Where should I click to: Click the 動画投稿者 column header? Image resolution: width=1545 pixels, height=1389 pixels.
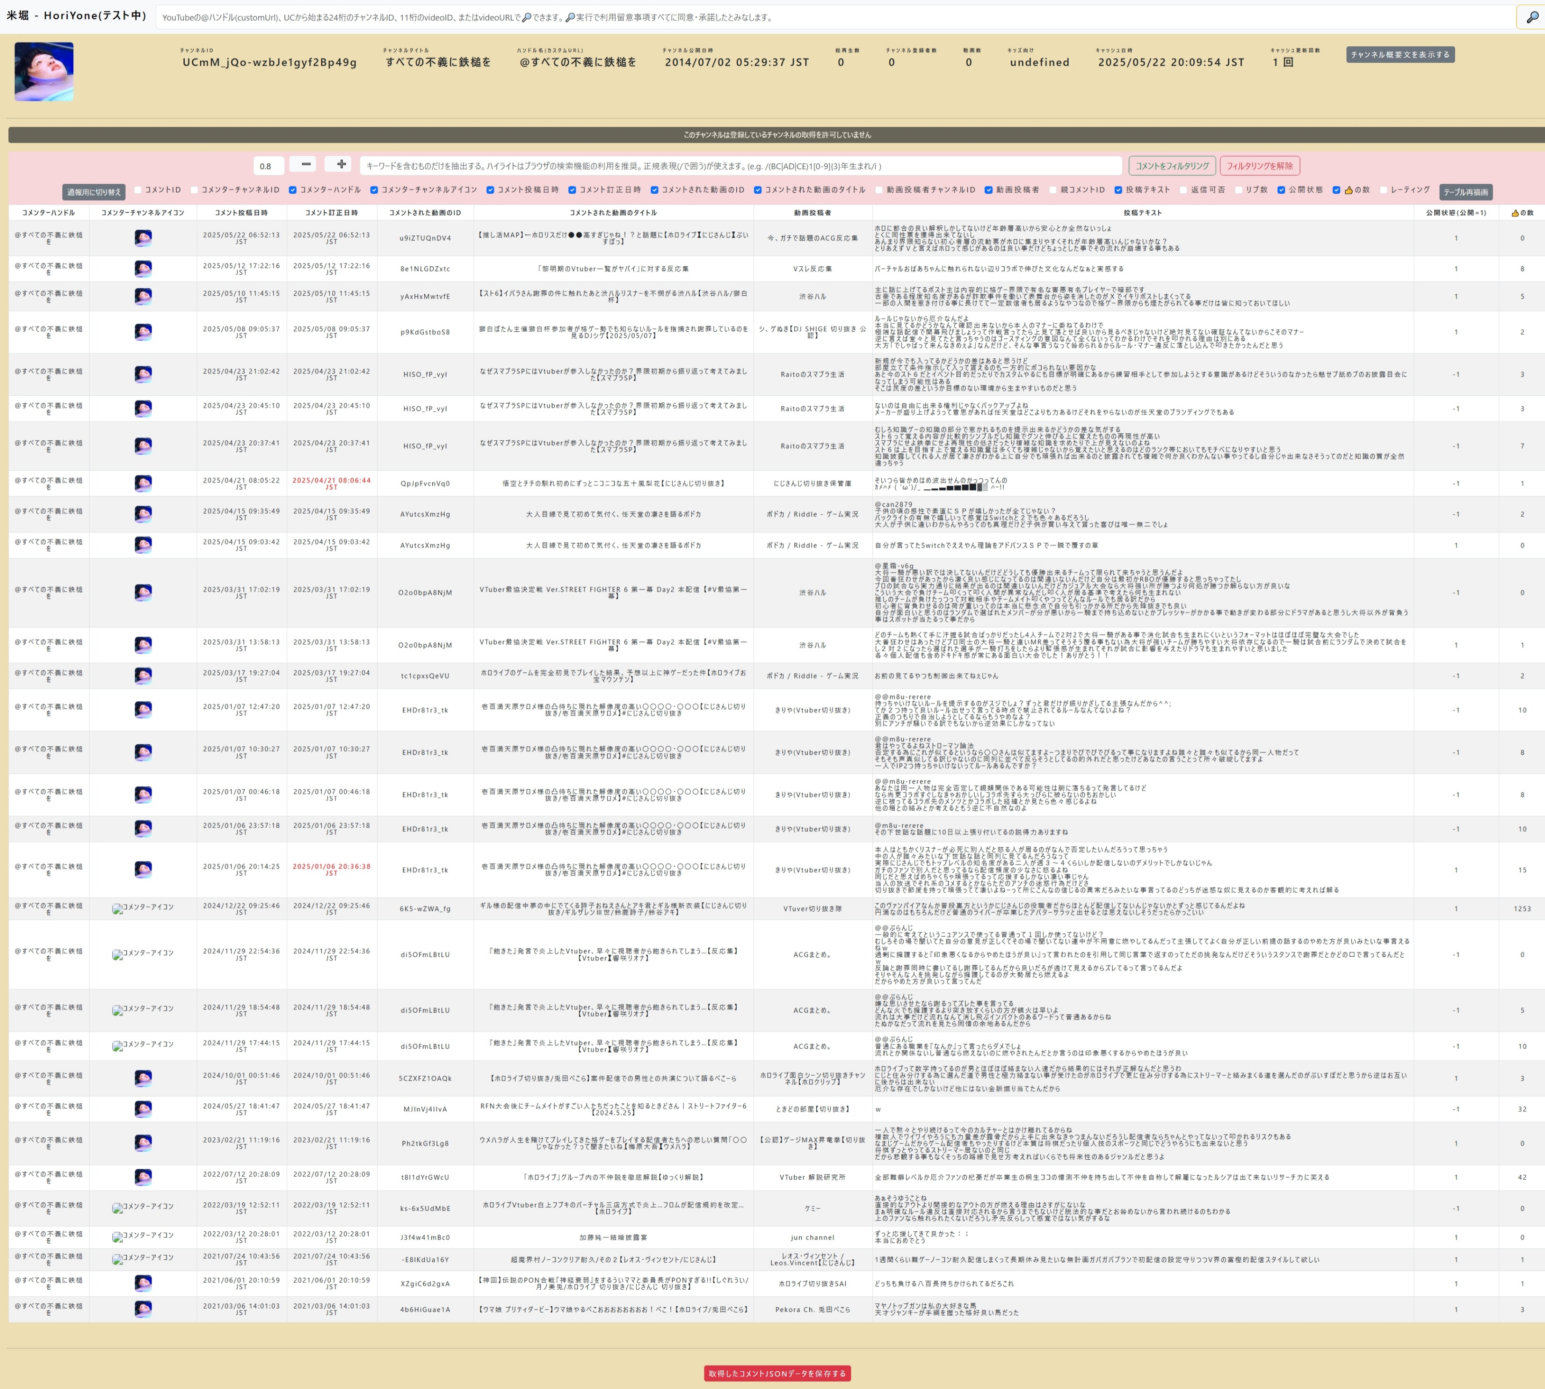tap(812, 213)
